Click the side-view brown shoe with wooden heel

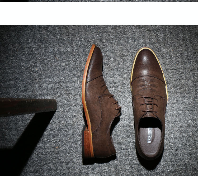point(101,101)
